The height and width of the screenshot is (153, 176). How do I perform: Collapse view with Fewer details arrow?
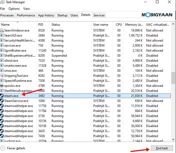pos(3,148)
